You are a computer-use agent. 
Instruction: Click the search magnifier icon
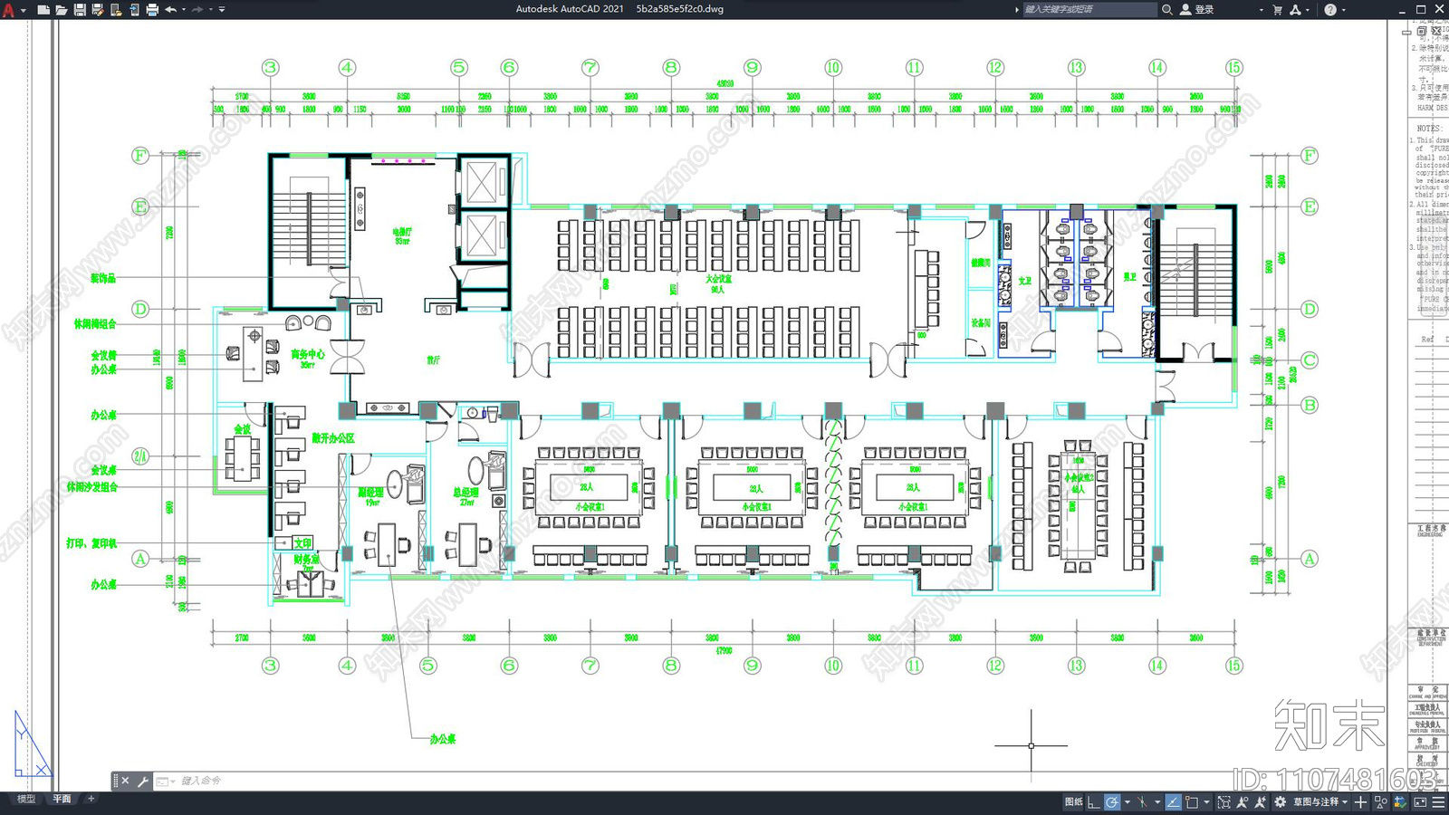point(1166,9)
